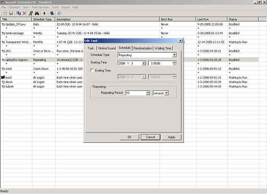
Task: Click the Repeating Period value field
Action: (136, 93)
